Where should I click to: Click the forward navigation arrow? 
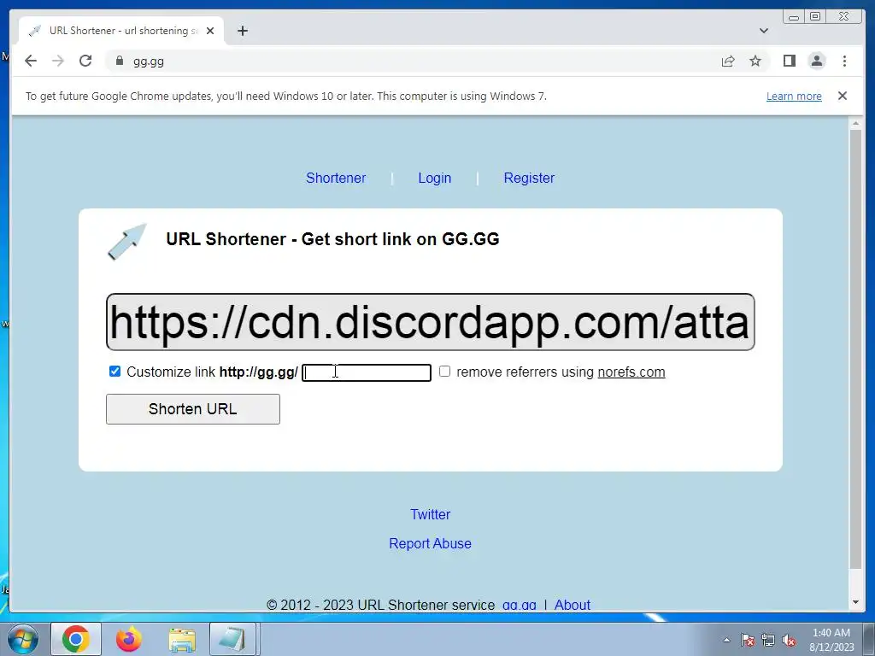tap(58, 61)
